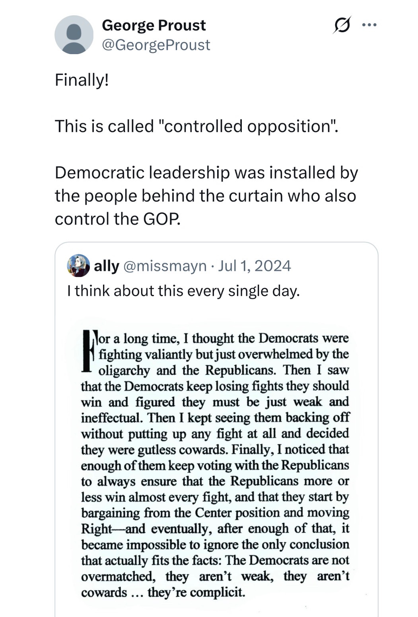This screenshot has height=617, width=418.
Task: Click the "oligarchy and the Republicans" line
Action: [223, 370]
